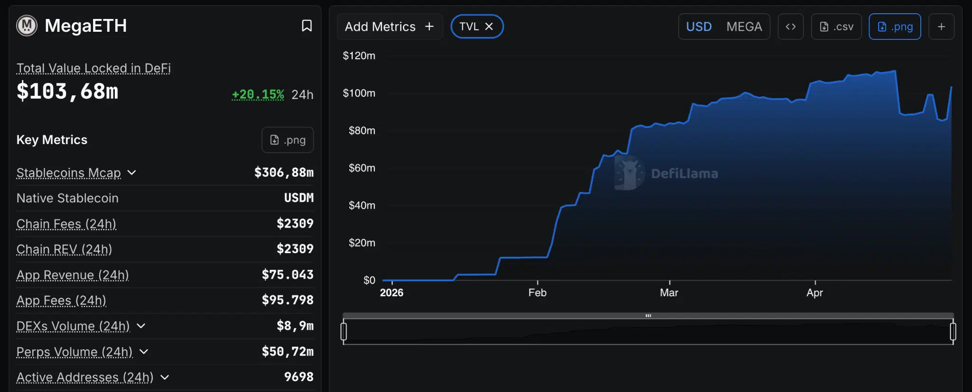Expand the DEXs Volume (24h) row
The image size is (972, 392).
pyautogui.click(x=141, y=326)
